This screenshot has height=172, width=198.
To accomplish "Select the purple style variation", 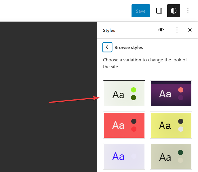I will pos(171,94).
